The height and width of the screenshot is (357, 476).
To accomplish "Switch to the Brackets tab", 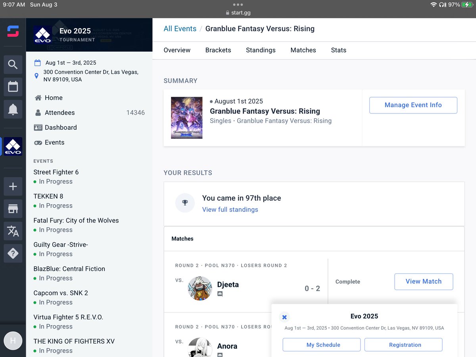I will [x=218, y=50].
